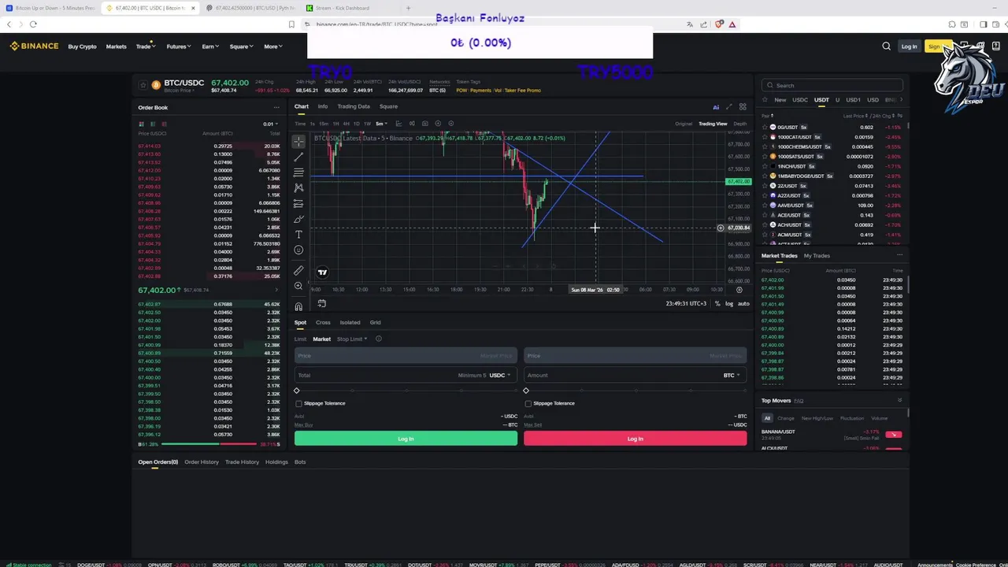This screenshot has width=1008, height=567.
Task: Open the Earn menu in Binance header
Action: (x=209, y=46)
